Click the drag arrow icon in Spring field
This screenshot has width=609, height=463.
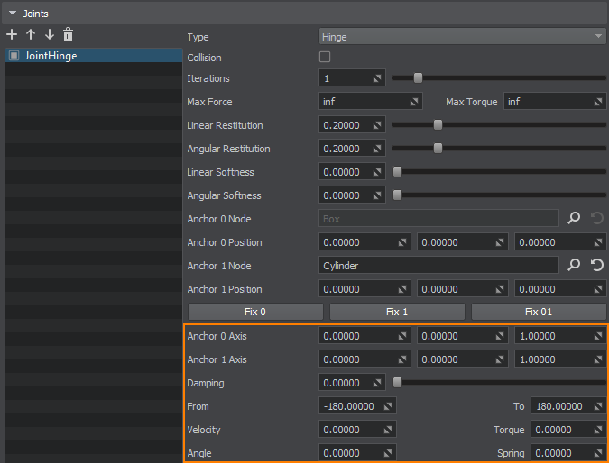click(598, 453)
